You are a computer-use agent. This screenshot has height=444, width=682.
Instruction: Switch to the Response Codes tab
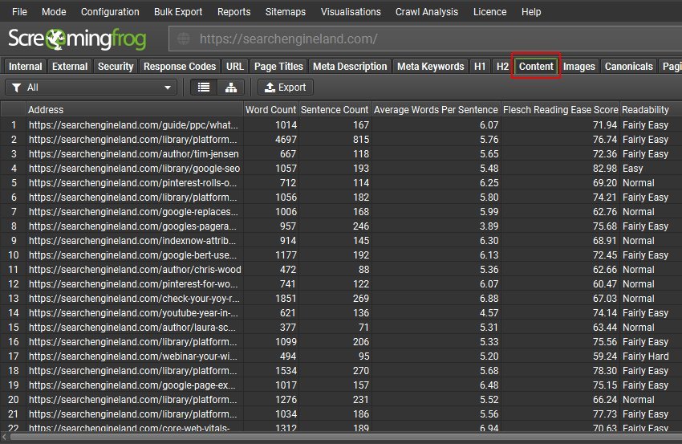coord(180,66)
